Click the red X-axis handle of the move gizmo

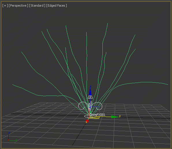87,121
